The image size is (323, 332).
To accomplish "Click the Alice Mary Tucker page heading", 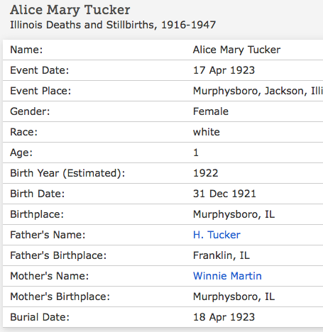I will (70, 10).
